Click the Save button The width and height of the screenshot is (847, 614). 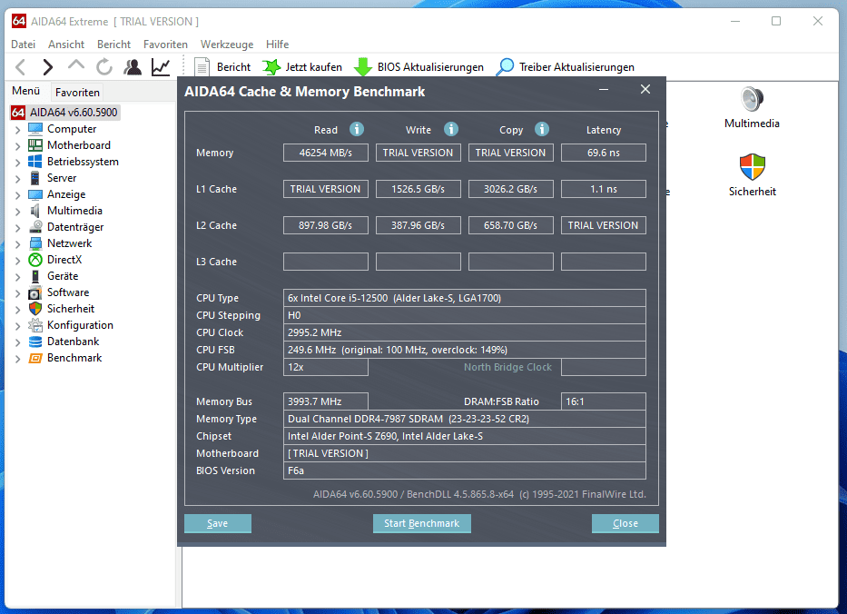(x=217, y=523)
